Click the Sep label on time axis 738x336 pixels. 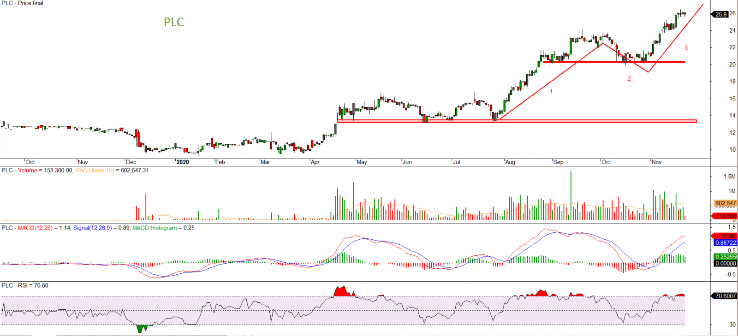[x=558, y=162]
